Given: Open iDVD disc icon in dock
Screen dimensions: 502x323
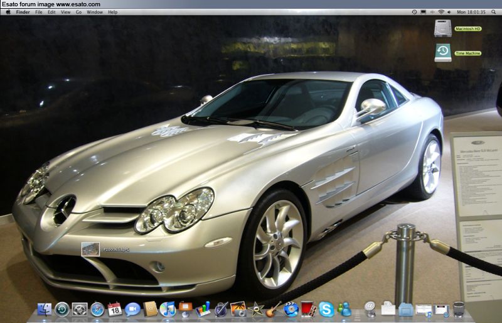Looking at the screenshot, I should click(291, 309).
